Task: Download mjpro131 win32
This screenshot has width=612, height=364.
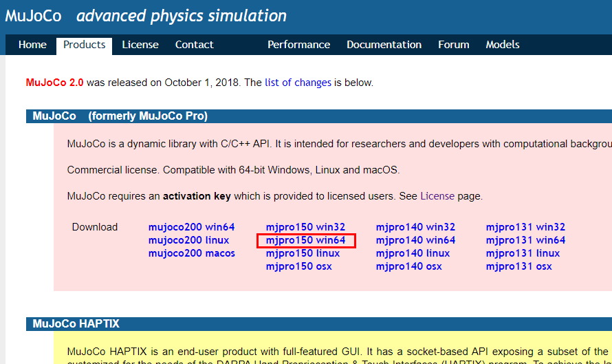Action: pos(525,227)
